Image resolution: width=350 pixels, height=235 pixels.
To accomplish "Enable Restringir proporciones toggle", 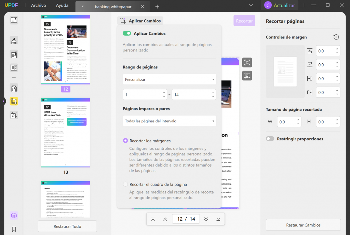I will pyautogui.click(x=270, y=139).
